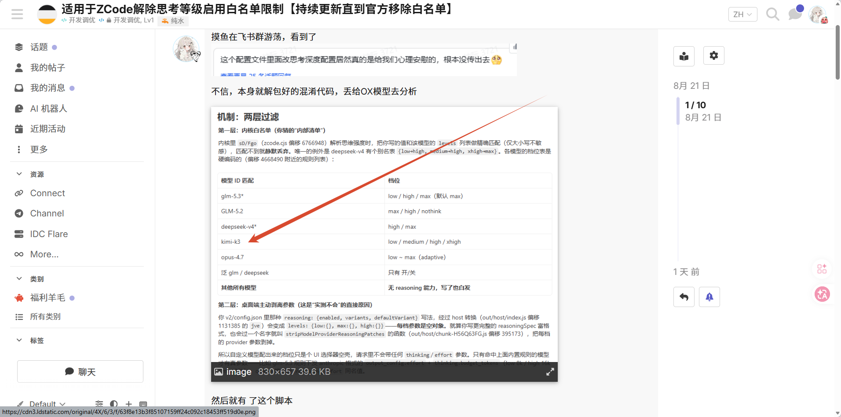The height and width of the screenshot is (417, 841).
Task: Click the notification bell button
Action: click(x=709, y=297)
